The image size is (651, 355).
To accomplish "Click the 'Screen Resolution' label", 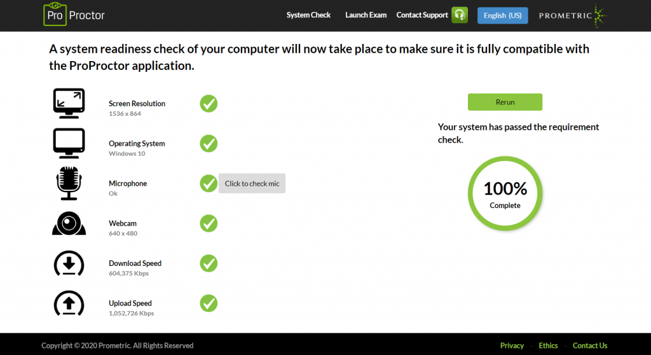I will (x=137, y=104).
